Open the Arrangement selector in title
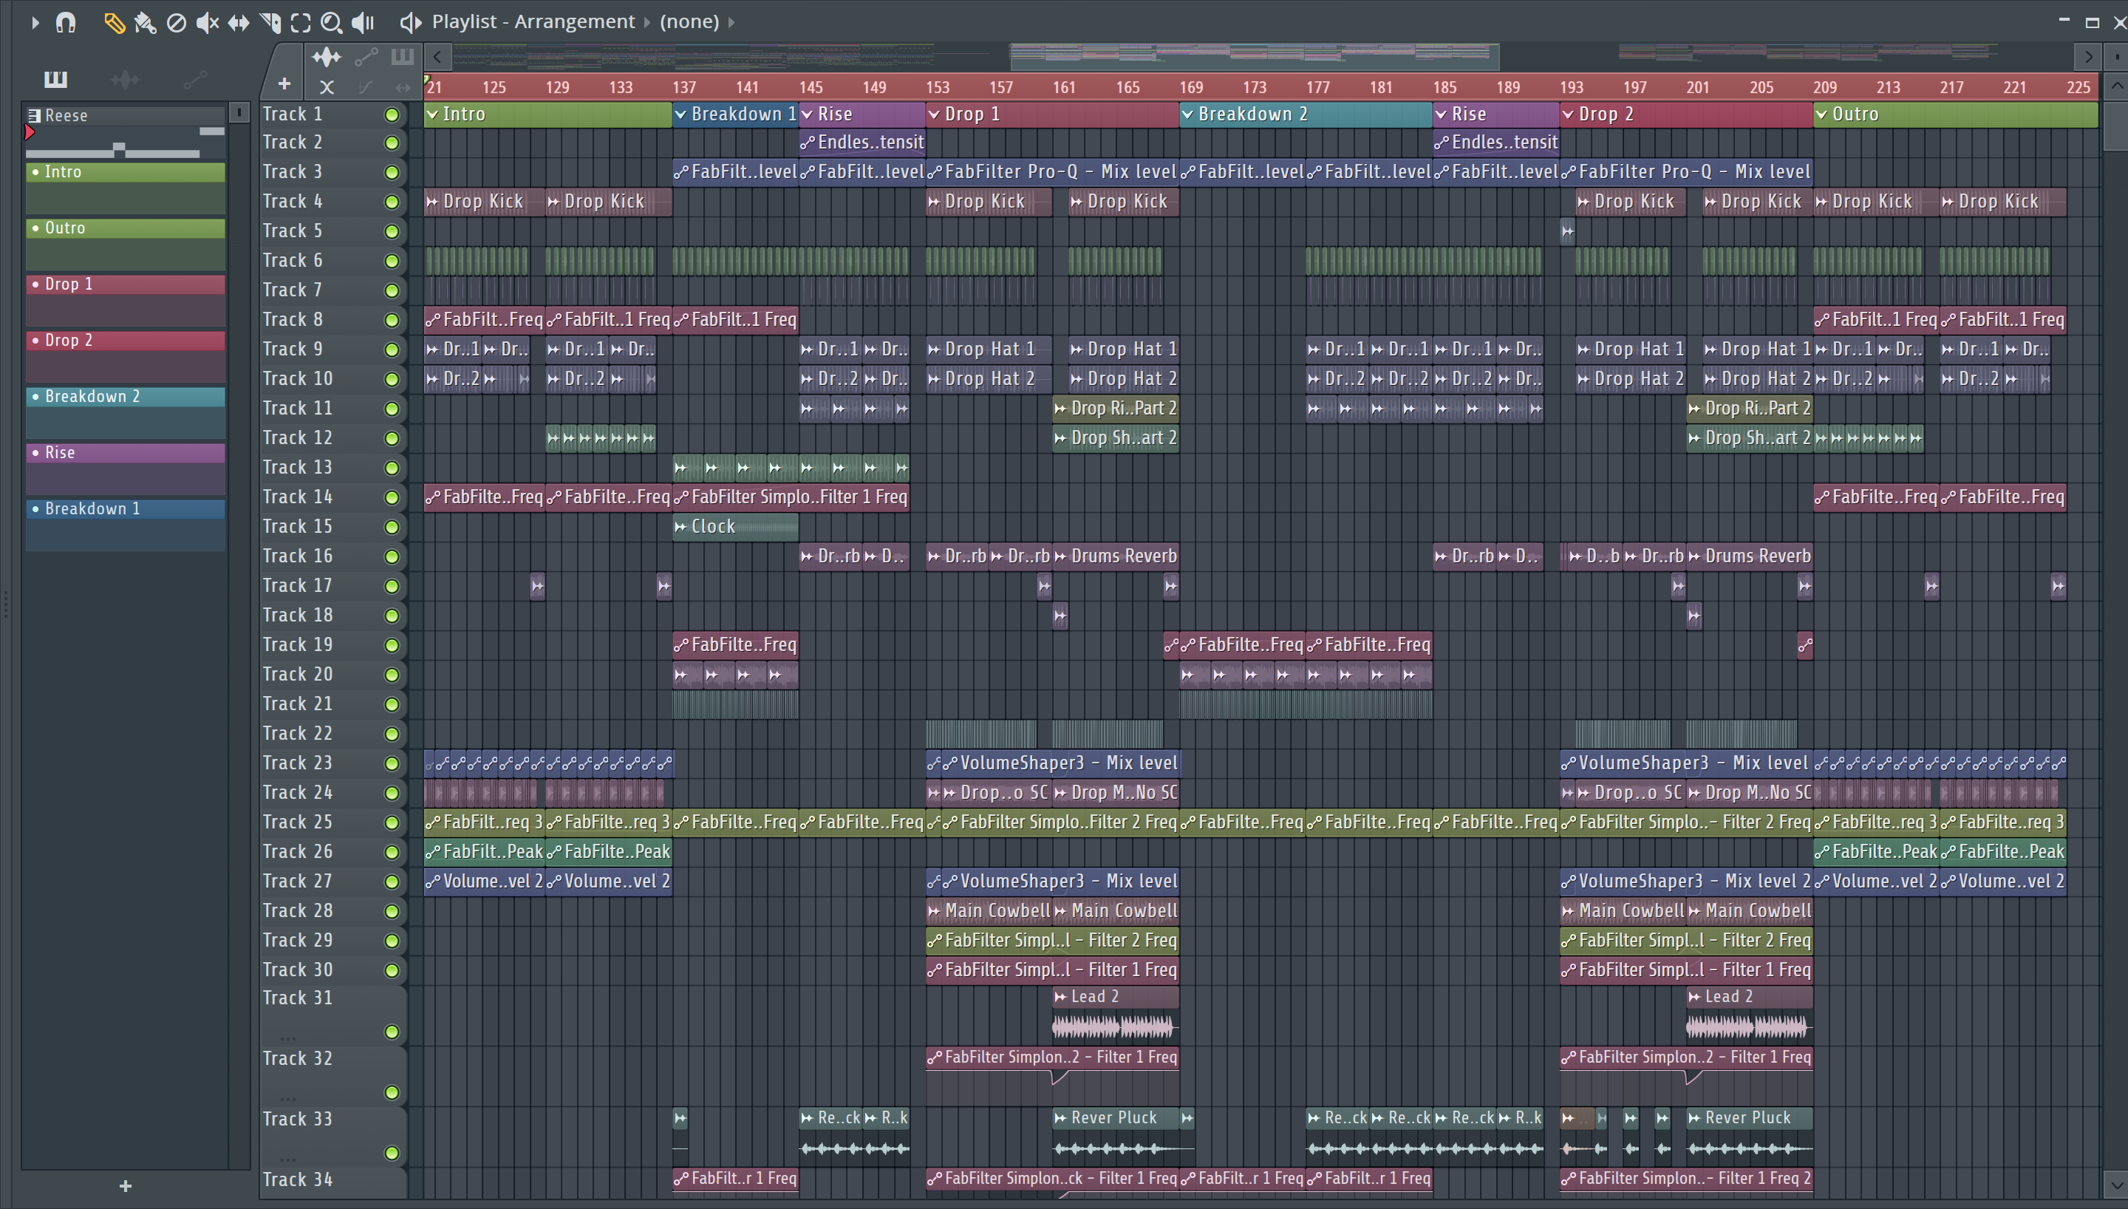Image resolution: width=2128 pixels, height=1209 pixels. coord(574,21)
